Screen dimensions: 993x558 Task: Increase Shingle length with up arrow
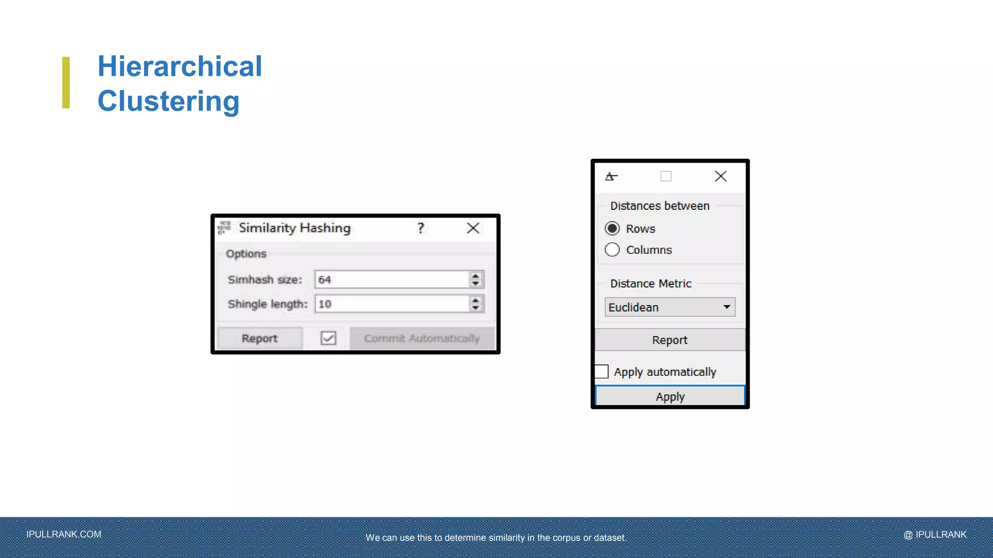[476, 300]
